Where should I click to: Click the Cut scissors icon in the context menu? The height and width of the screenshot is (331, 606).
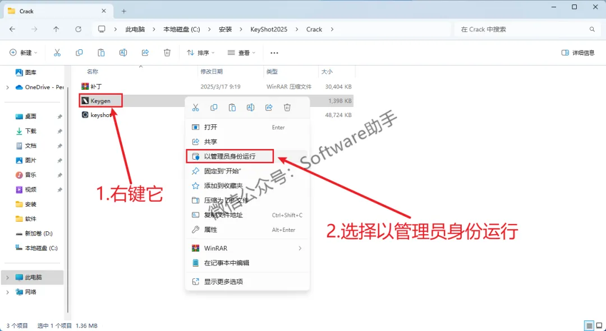tap(196, 108)
